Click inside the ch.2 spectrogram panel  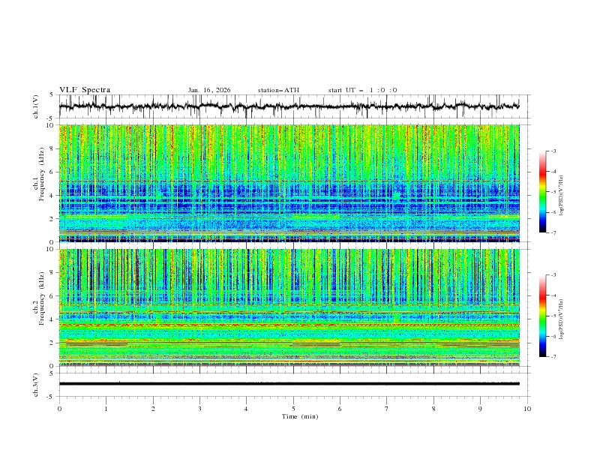(x=289, y=307)
